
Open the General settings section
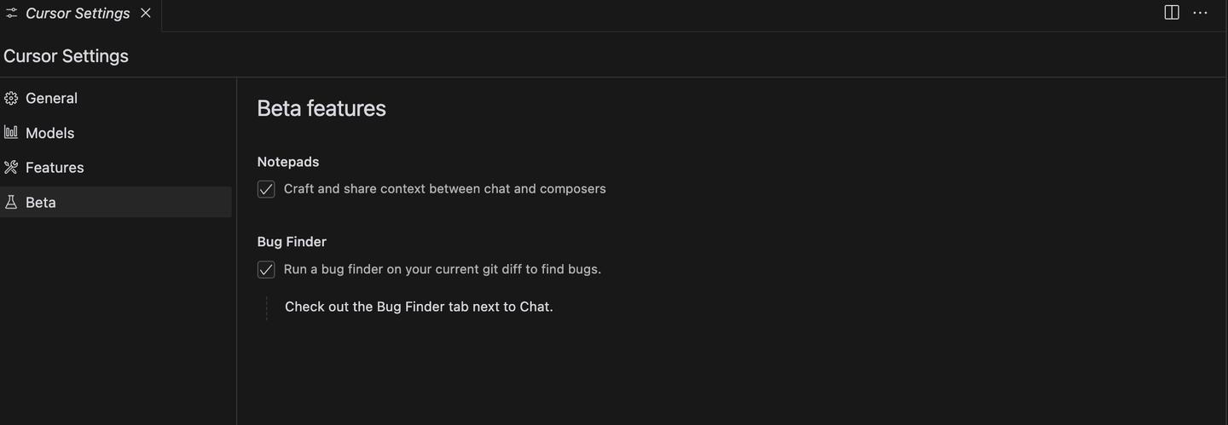51,98
